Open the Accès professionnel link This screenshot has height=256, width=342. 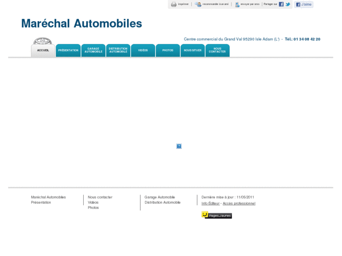tap(239, 203)
